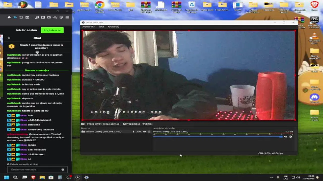Open File Explorer from the taskbar

(42, 177)
